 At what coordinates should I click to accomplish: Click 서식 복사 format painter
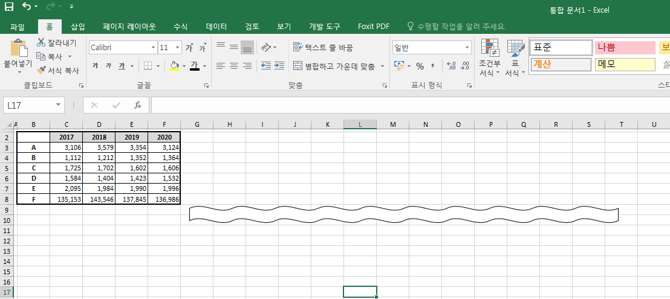tap(57, 71)
